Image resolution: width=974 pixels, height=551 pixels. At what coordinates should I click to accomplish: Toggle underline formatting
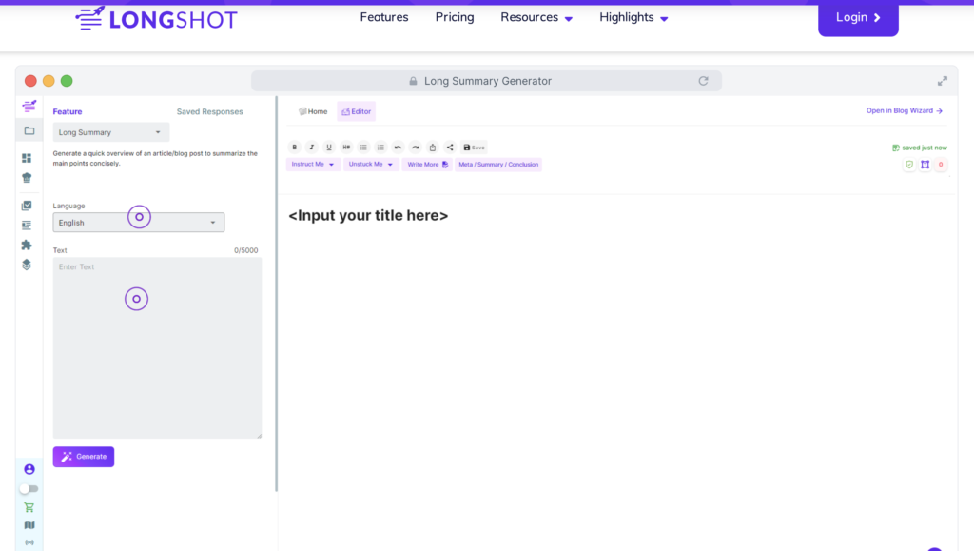tap(328, 147)
